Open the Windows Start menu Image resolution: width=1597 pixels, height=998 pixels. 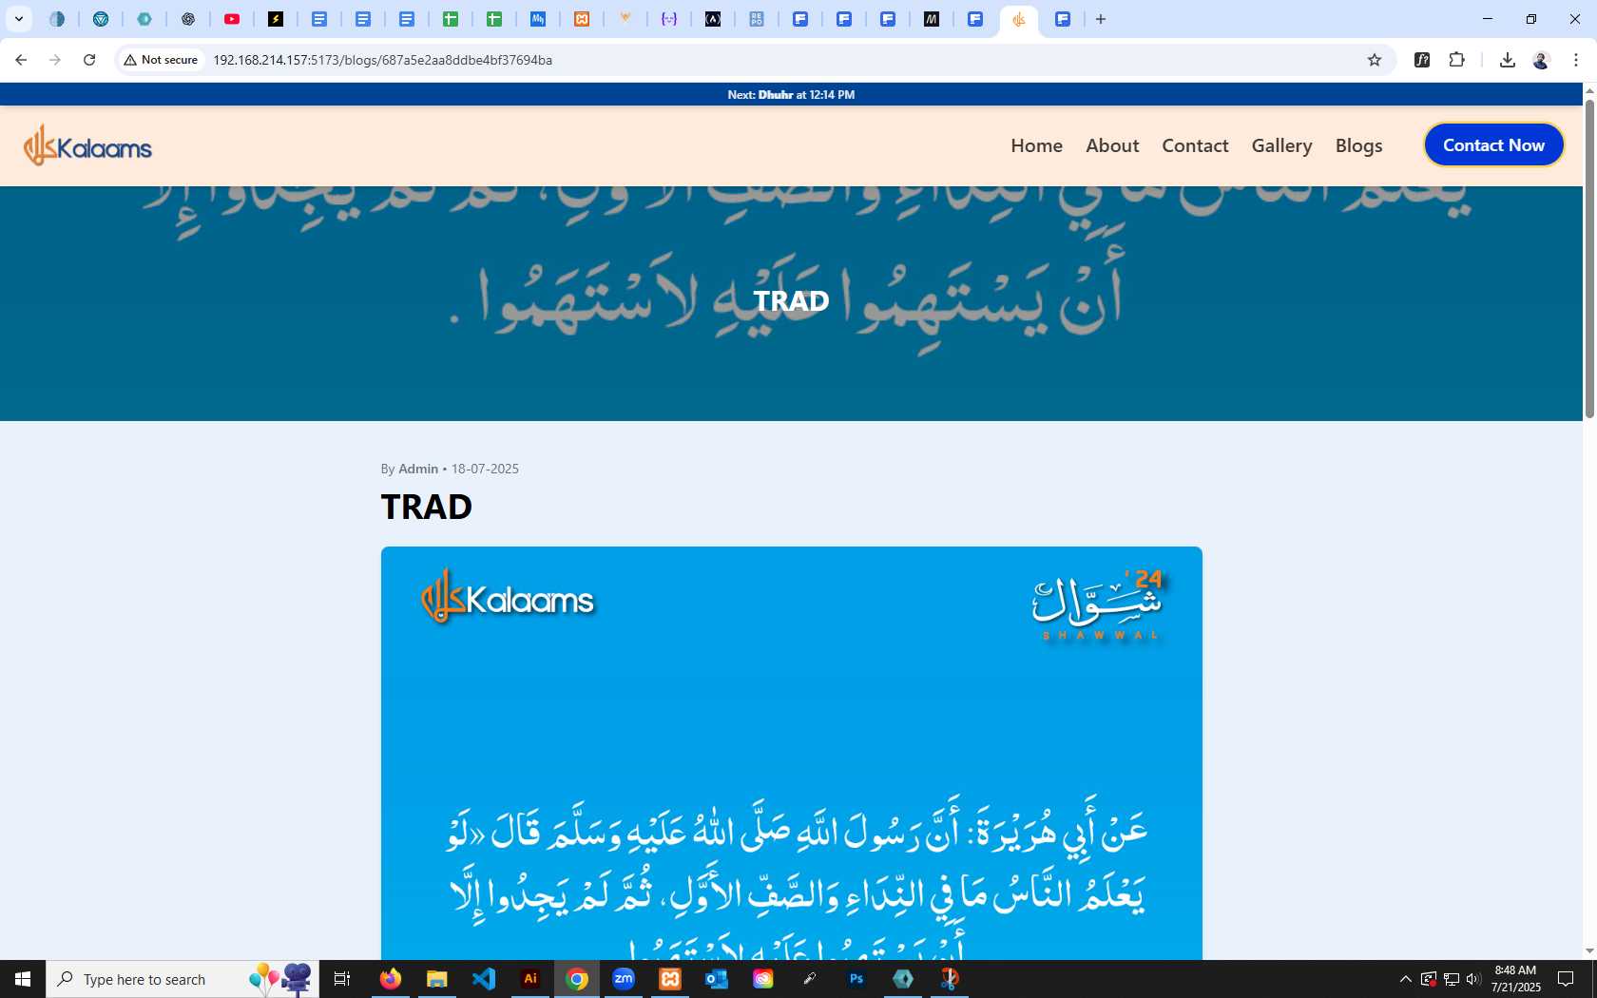(23, 979)
